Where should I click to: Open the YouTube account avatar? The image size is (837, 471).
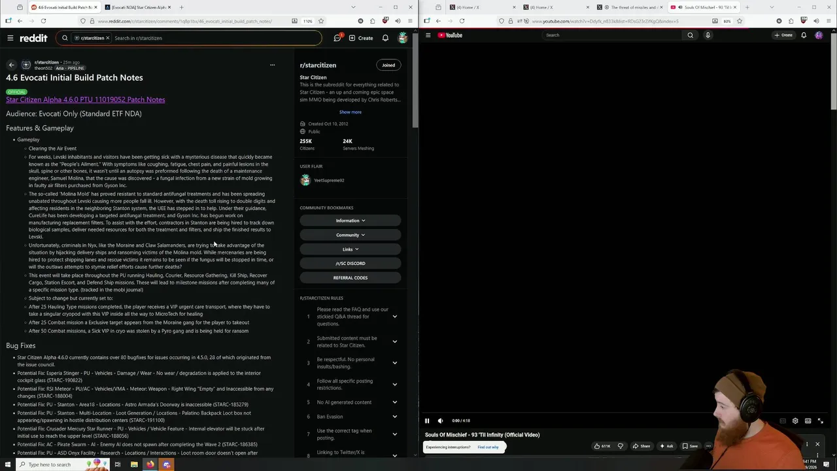(819, 35)
